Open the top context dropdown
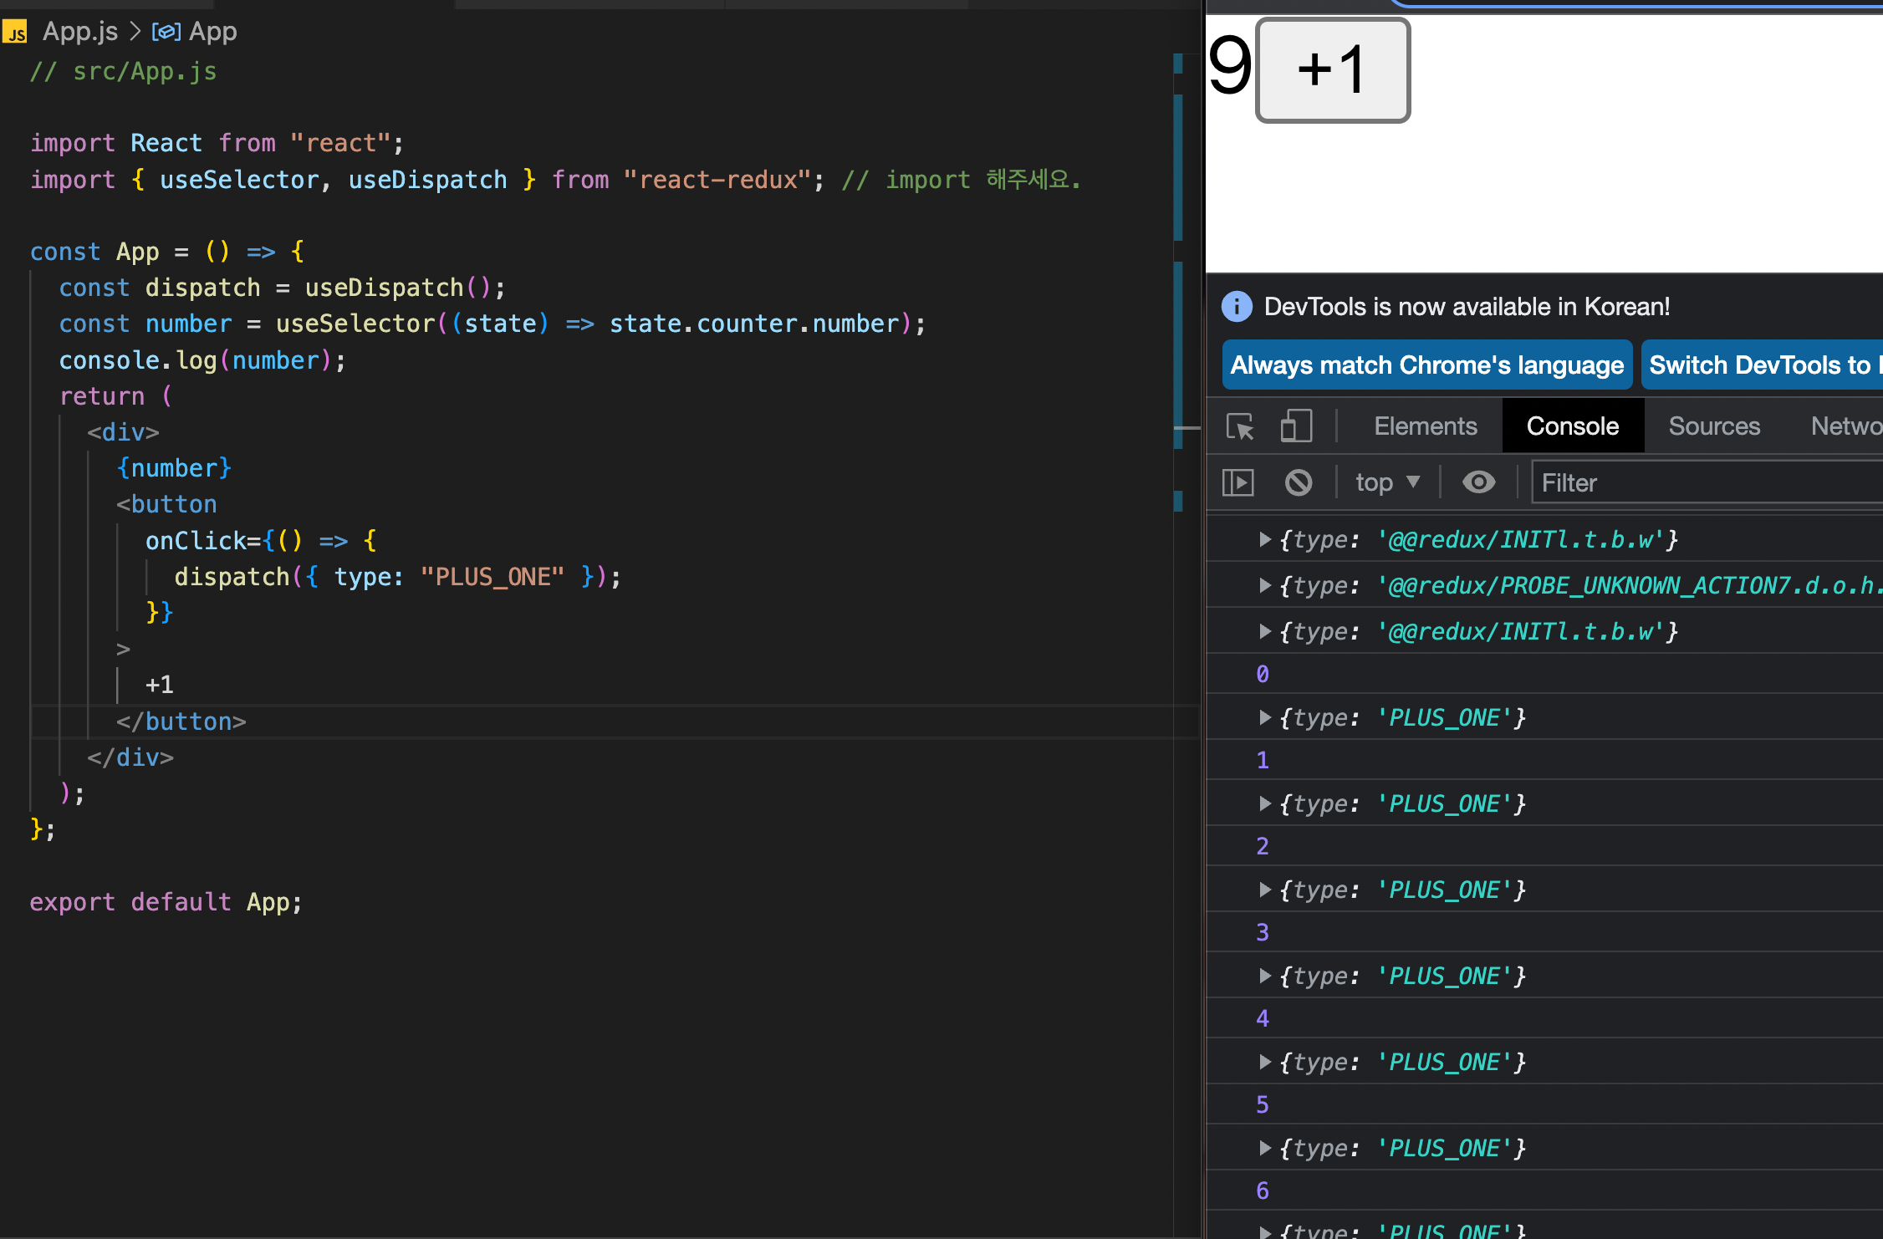Viewport: 1883px width, 1239px height. (1387, 482)
